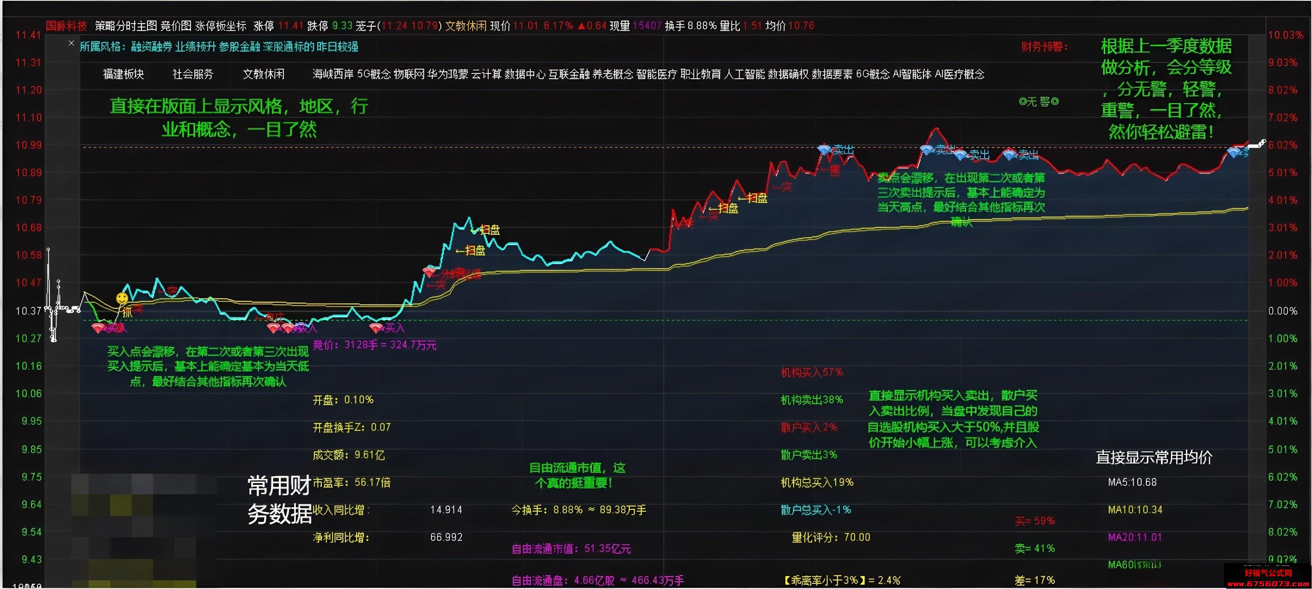Click the 福建板块 sector label
This screenshot has height=589, width=1312.
click(x=123, y=74)
